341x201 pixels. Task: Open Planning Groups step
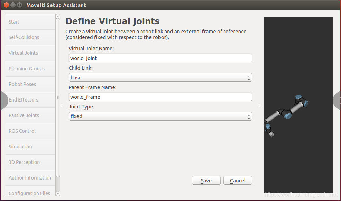[30, 69]
